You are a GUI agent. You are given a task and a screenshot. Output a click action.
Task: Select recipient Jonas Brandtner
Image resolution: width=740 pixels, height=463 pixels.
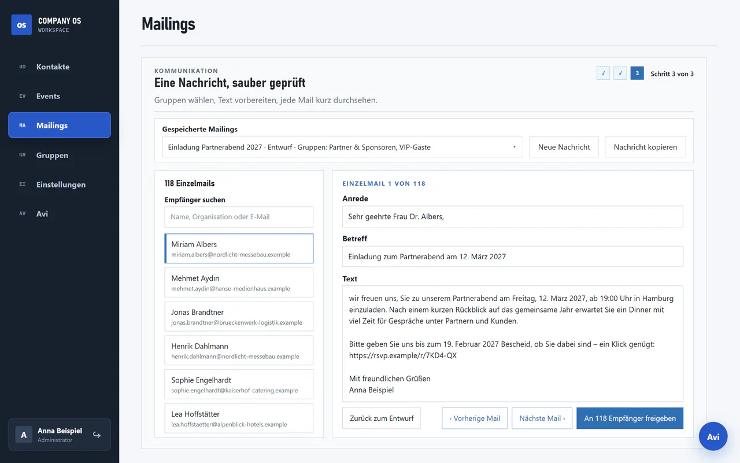coord(239,317)
